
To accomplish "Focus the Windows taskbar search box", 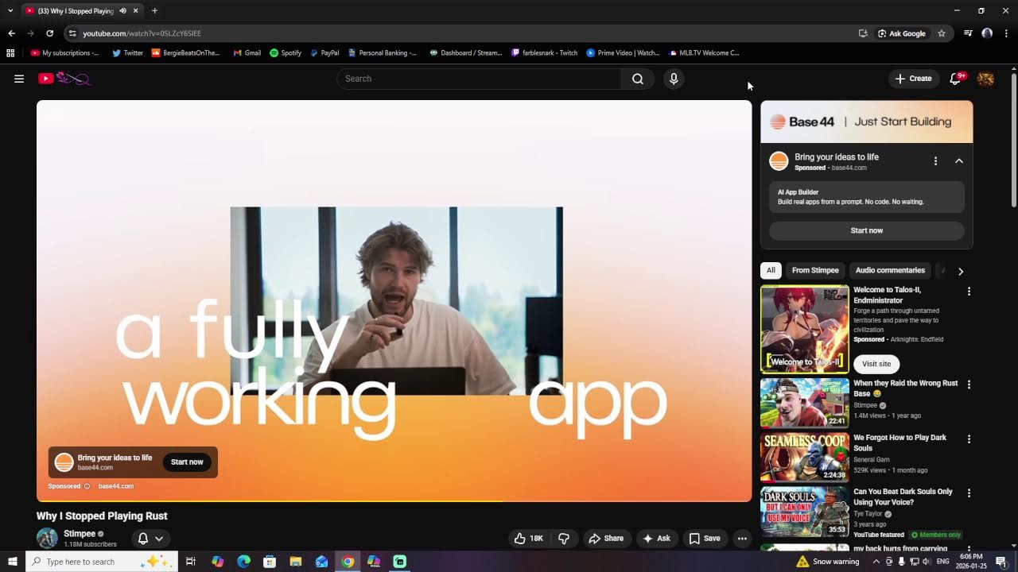I will coord(102,562).
